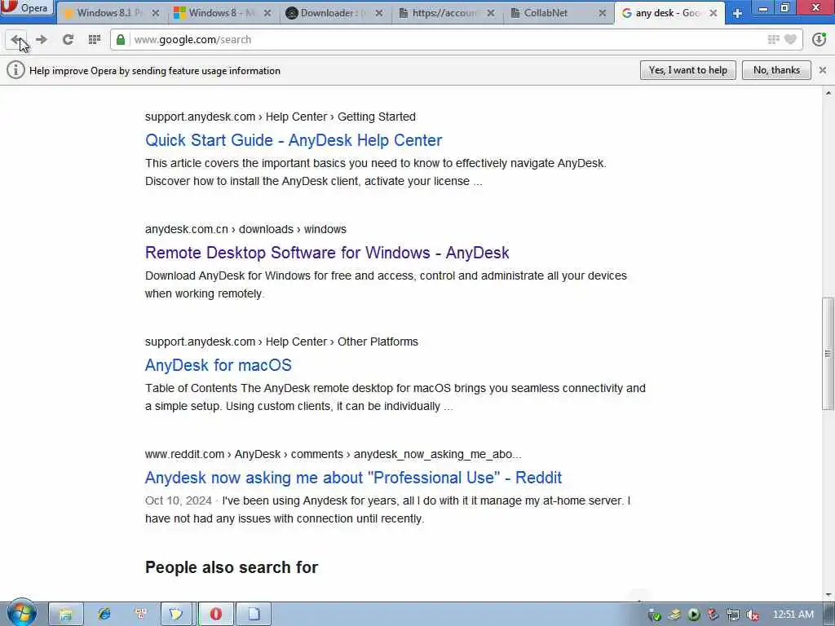Screen dimensions: 835x626
Task: Click the green checkmark tray icon
Action: point(655,615)
